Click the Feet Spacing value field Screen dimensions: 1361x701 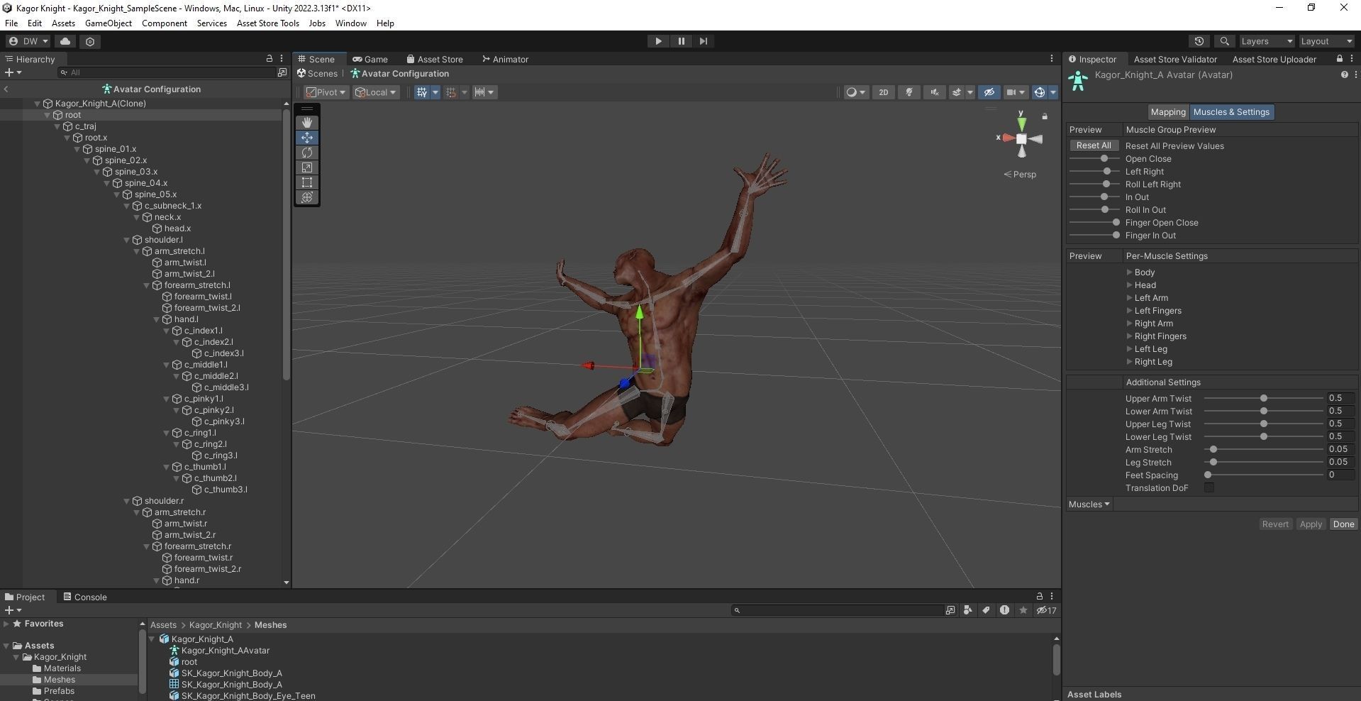pyautogui.click(x=1340, y=475)
